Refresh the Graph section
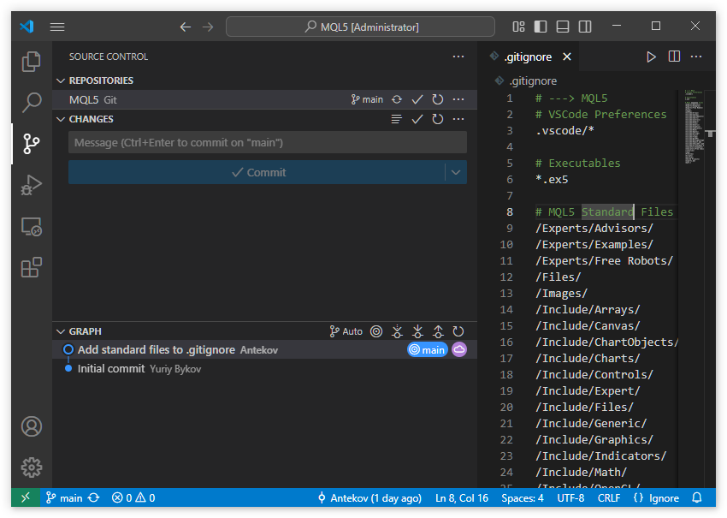 tap(458, 331)
